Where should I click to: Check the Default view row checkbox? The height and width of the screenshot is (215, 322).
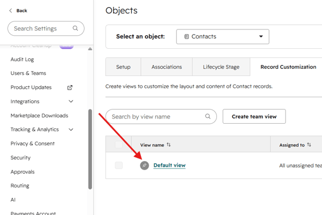pyautogui.click(x=119, y=165)
